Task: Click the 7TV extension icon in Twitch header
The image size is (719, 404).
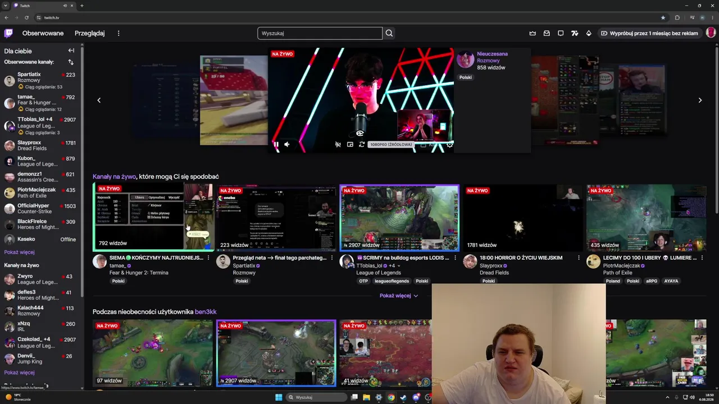Action: coord(575,33)
